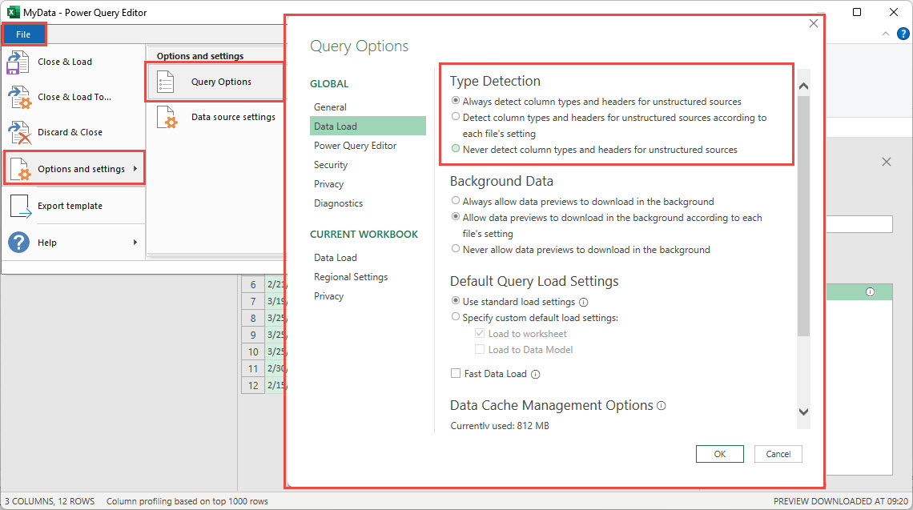Select never detect column types radio button
Screen dimensions: 913x510
[456, 150]
